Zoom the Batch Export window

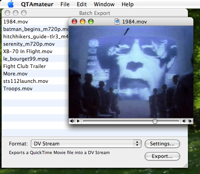tap(24, 13)
